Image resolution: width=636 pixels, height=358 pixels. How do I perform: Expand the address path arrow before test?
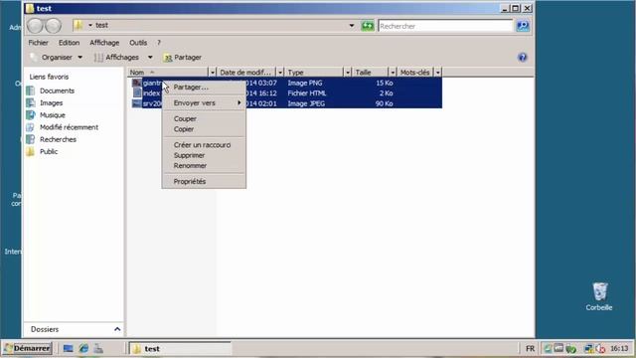pyautogui.click(x=90, y=25)
